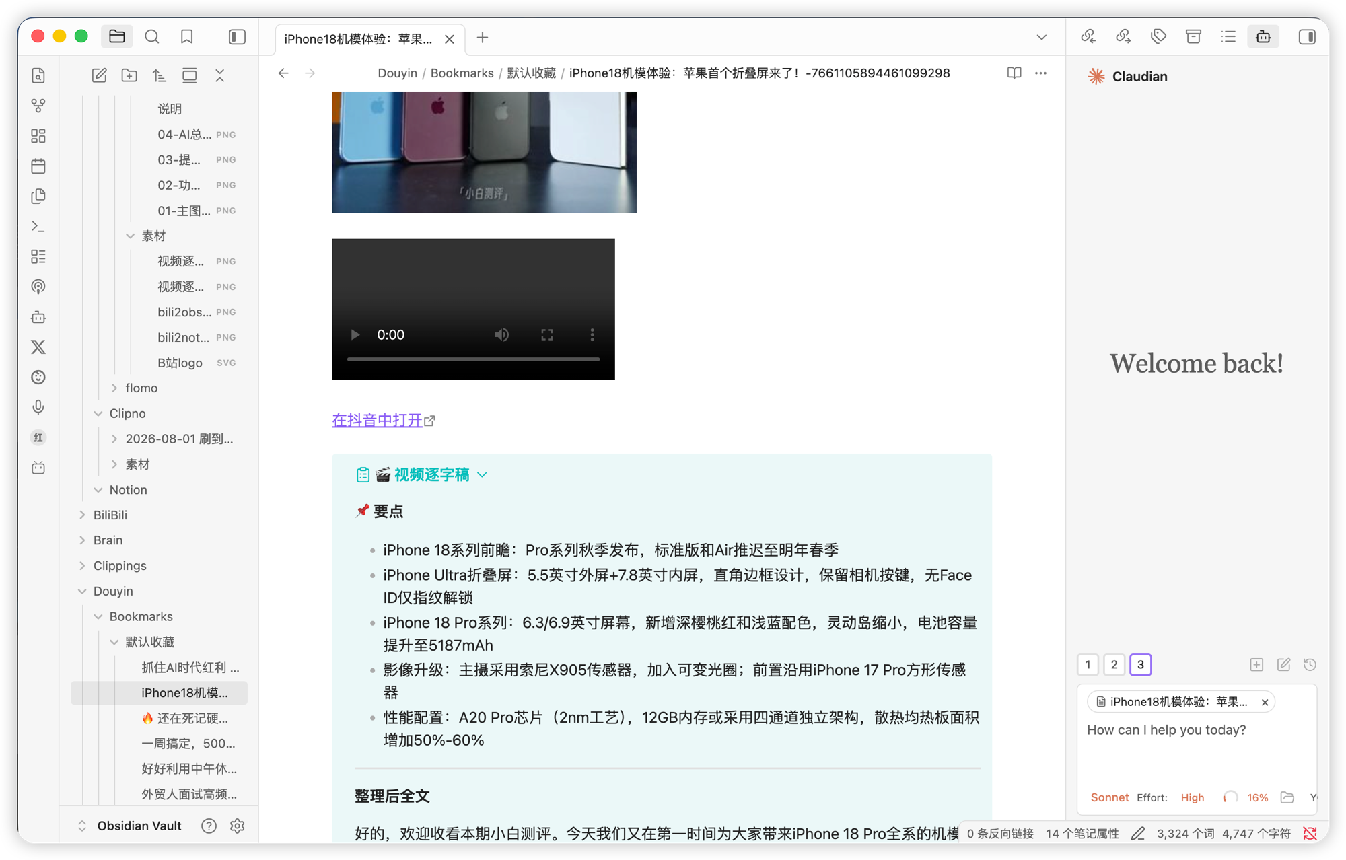Viewport: 1346px width, 860px height.
Task: Click the Bilibili TV ribbon icon
Action: pyautogui.click(x=38, y=468)
